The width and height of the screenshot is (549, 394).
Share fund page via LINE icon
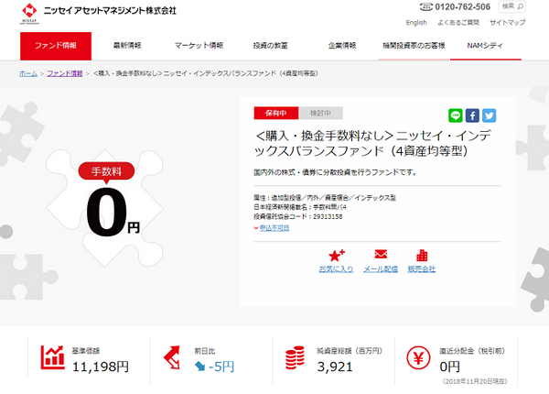[455, 115]
